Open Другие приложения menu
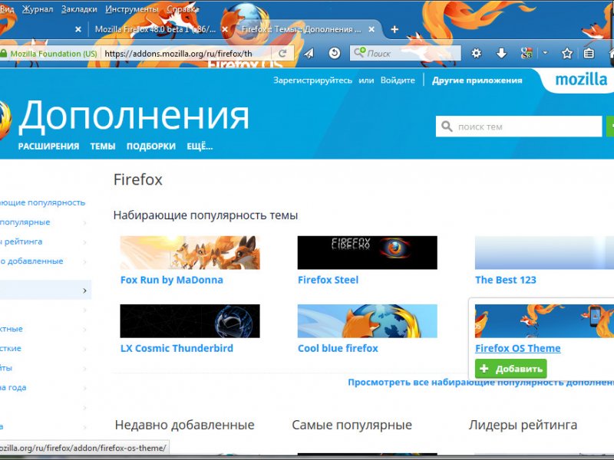 477,80
